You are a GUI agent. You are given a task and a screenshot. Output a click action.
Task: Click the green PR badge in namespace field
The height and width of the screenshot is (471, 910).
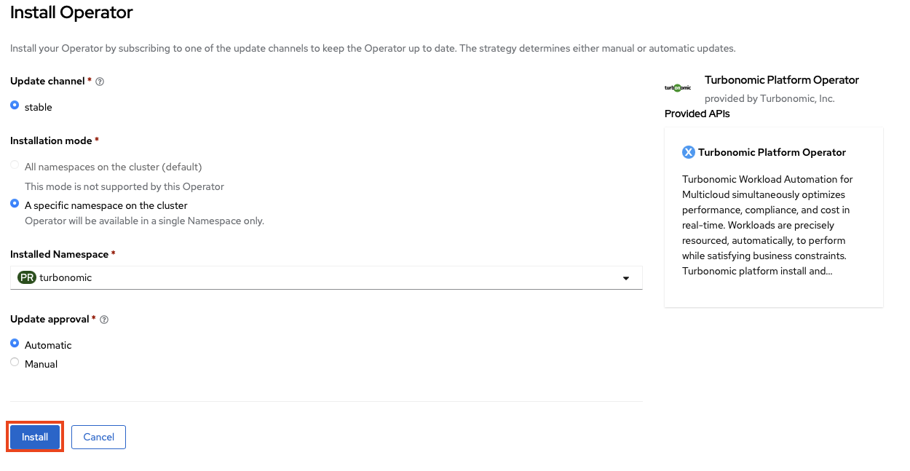[x=27, y=277]
